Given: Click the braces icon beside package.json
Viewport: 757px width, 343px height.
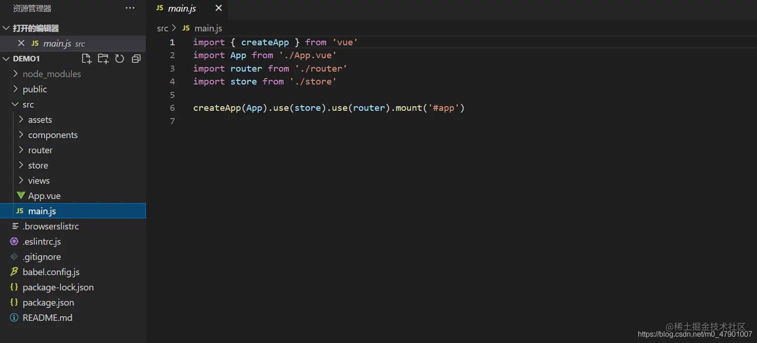Looking at the screenshot, I should tap(14, 302).
